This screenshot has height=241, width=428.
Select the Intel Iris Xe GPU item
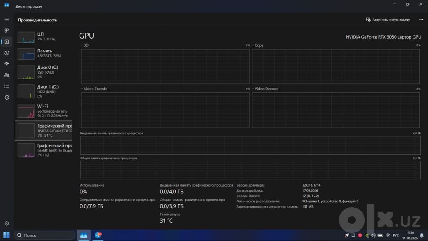tap(44, 150)
